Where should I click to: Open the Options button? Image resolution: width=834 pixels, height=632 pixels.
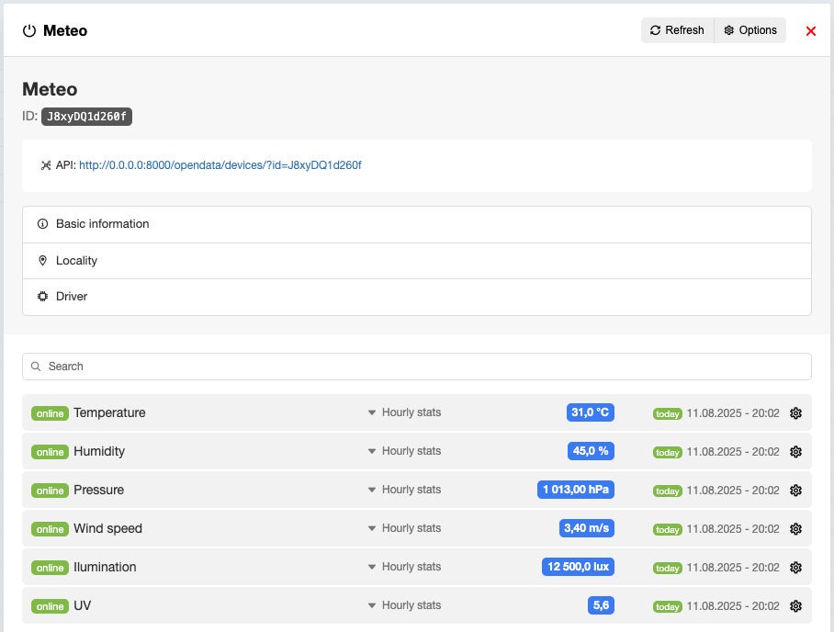749,30
